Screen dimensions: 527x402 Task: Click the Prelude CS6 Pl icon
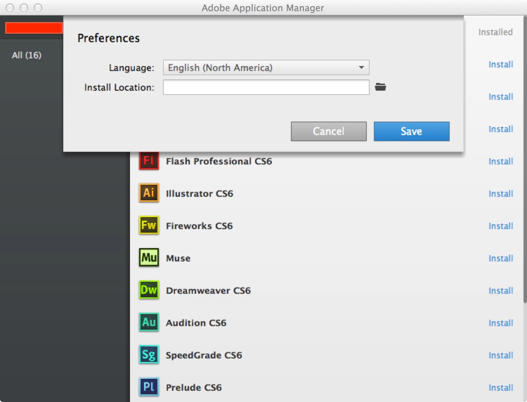click(x=149, y=387)
